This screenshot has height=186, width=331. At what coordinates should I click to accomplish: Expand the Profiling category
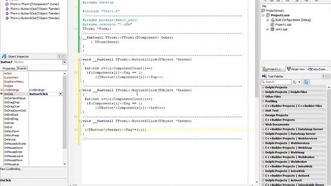pos(263,101)
